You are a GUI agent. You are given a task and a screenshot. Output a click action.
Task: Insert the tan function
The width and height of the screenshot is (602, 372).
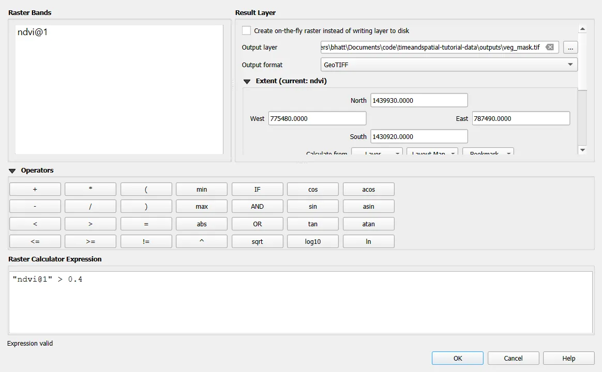pos(313,224)
